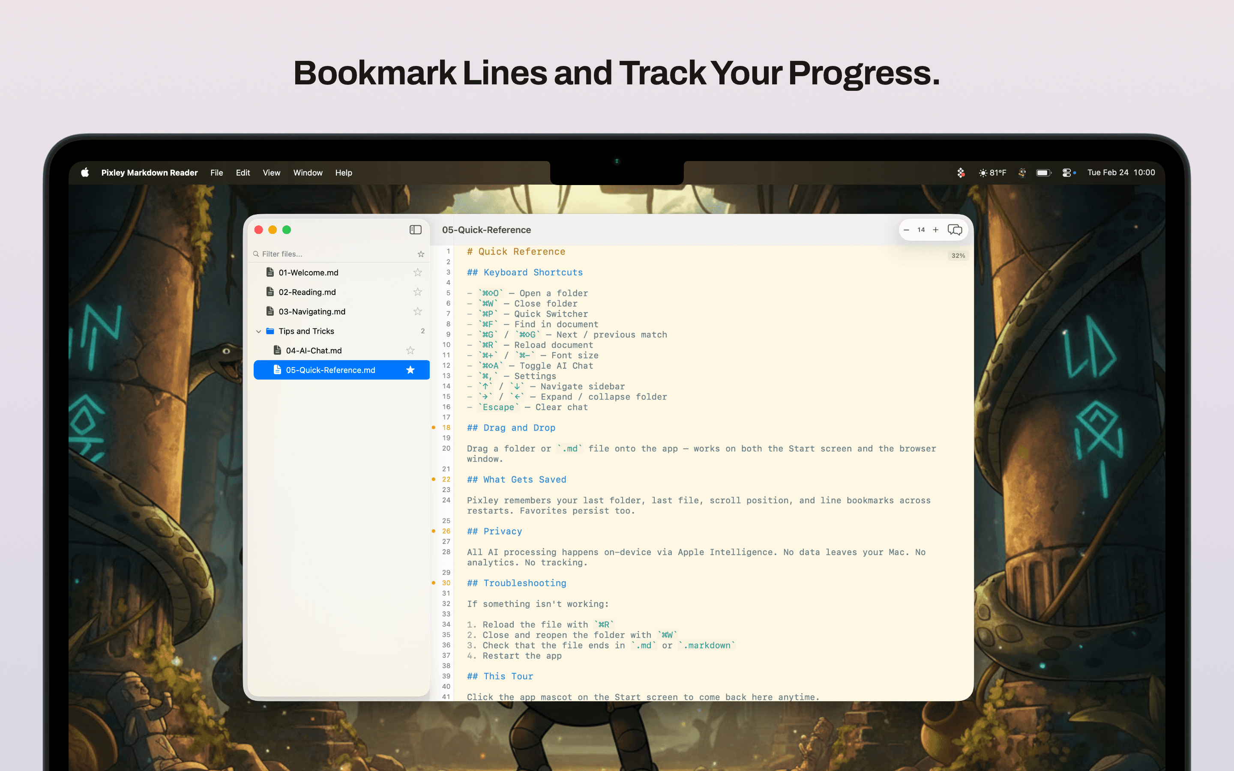This screenshot has width=1234, height=771.
Task: Click the battery icon in the menu bar
Action: 1043,172
